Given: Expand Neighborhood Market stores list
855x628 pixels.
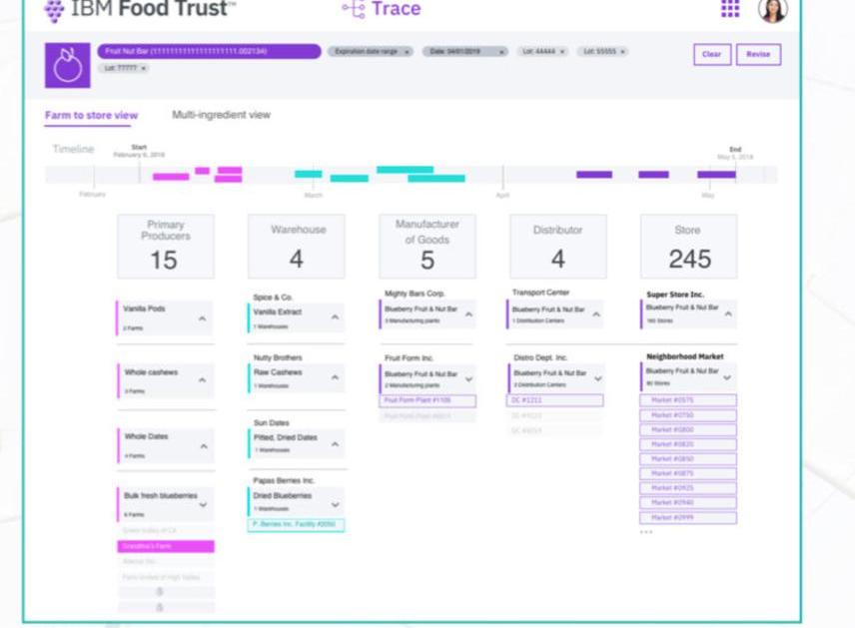Looking at the screenshot, I should pyautogui.click(x=726, y=378).
